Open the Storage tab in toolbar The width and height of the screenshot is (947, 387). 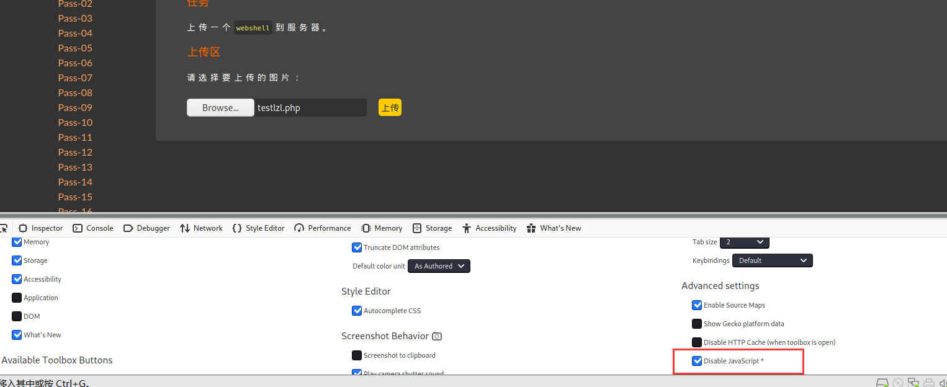pyautogui.click(x=432, y=228)
